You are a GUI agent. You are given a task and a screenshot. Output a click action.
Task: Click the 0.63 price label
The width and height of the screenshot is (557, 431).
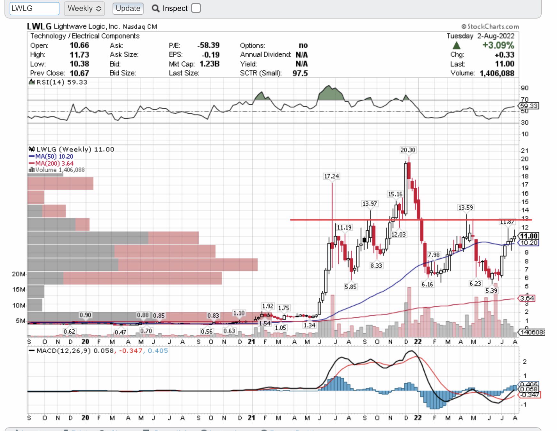[229, 331]
